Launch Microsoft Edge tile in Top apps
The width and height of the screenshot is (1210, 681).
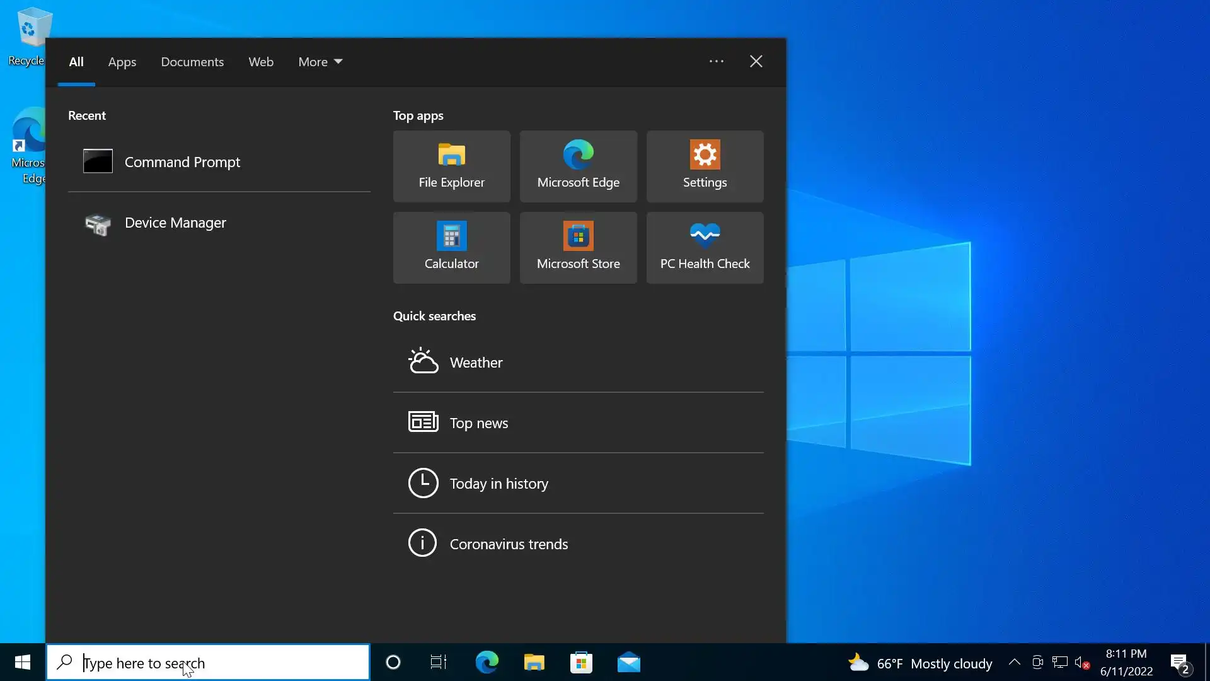578,166
